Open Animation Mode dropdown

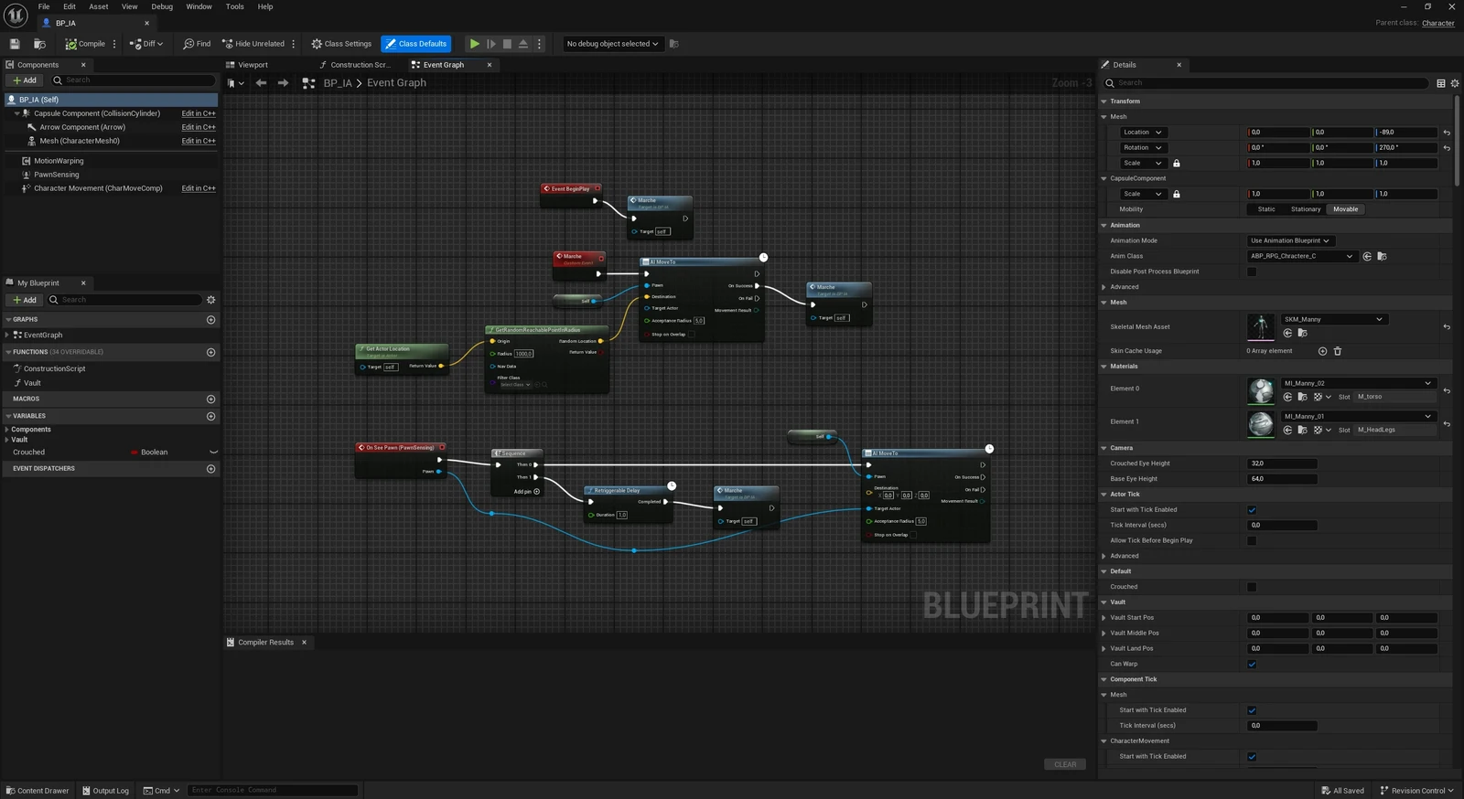click(1290, 241)
